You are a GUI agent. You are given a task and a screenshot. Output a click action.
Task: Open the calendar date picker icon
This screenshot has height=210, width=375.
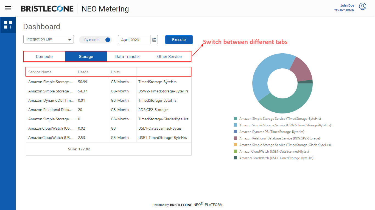pyautogui.click(x=154, y=40)
